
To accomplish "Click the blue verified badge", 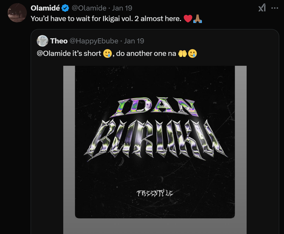I will pyautogui.click(x=65, y=8).
